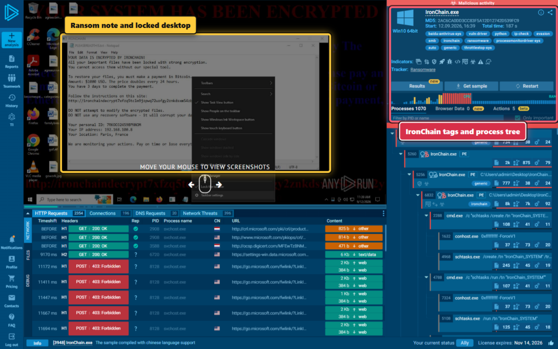Open Notifications in the sidebar
This screenshot has width=558, height=349.
[11, 243]
